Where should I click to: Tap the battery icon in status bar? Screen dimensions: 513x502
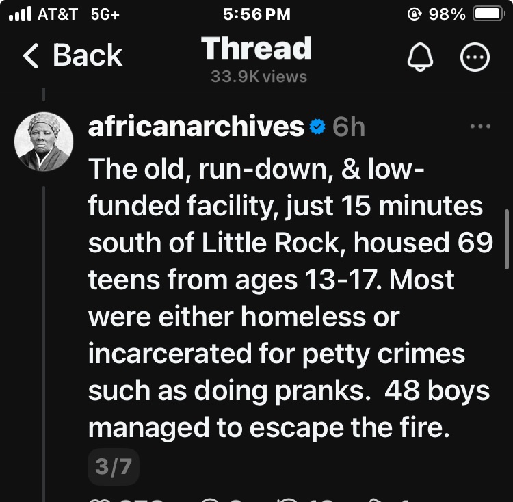point(488,14)
